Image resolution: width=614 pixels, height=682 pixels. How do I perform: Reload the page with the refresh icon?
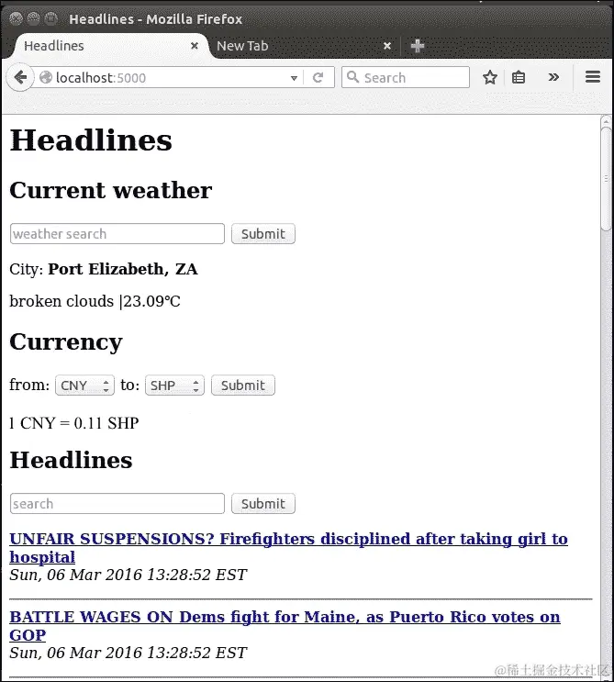click(x=318, y=78)
